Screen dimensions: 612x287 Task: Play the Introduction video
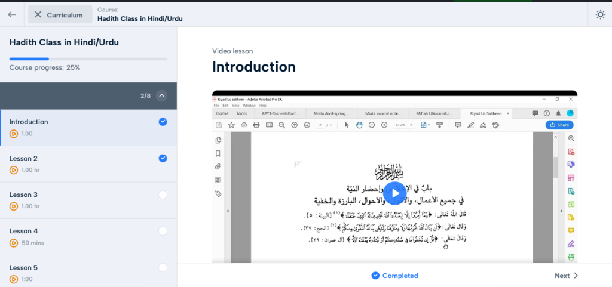point(394,193)
